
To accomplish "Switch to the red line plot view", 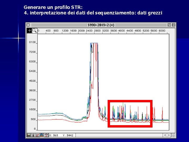I will (37, 135).
